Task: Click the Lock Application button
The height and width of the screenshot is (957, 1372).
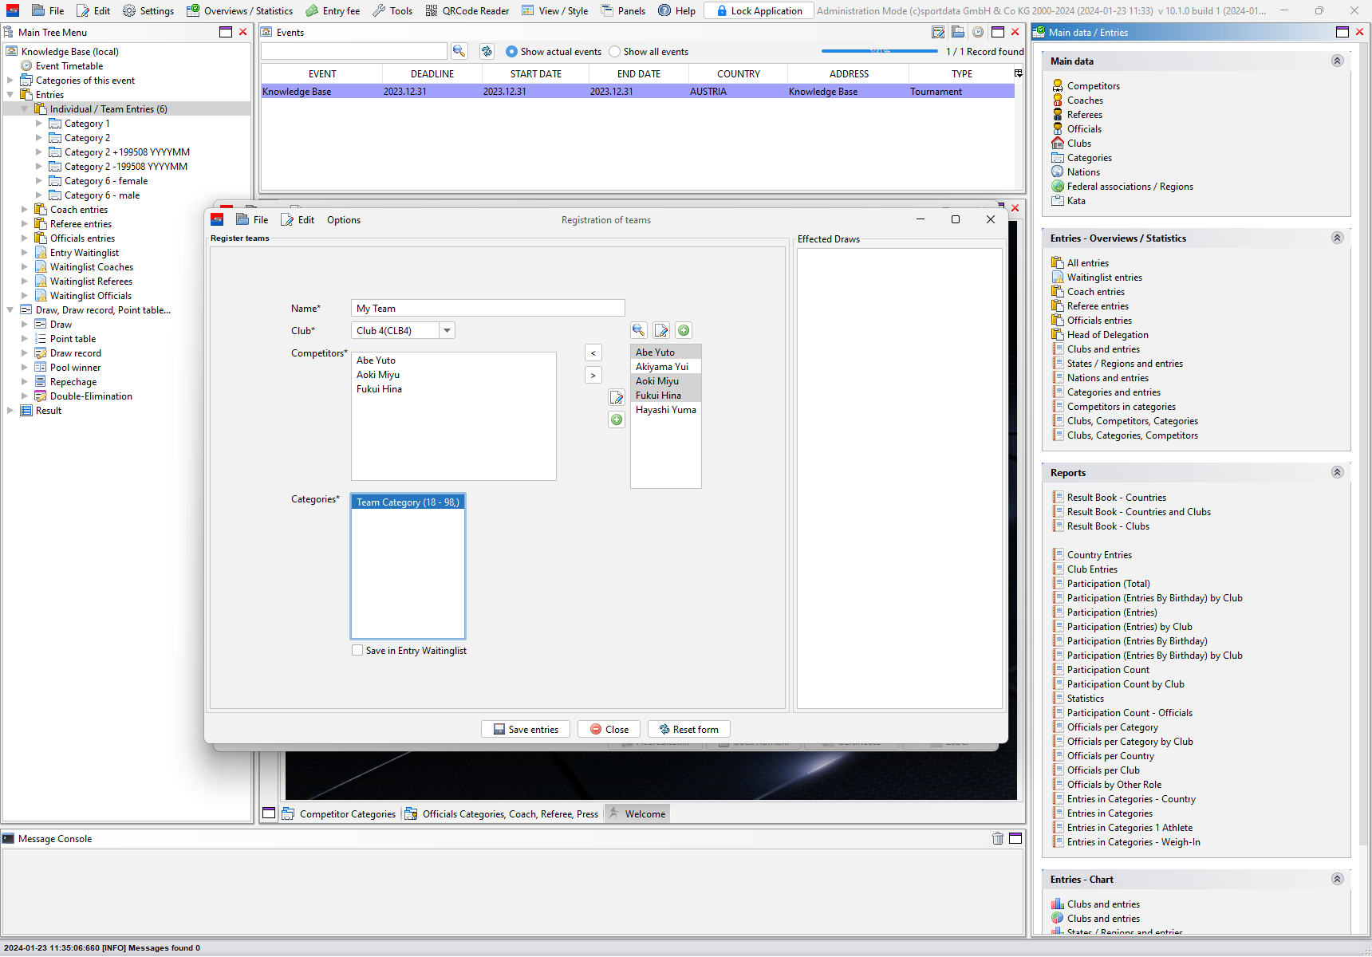Action: click(759, 10)
